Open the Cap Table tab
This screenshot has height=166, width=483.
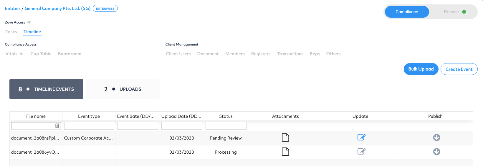coord(41,54)
